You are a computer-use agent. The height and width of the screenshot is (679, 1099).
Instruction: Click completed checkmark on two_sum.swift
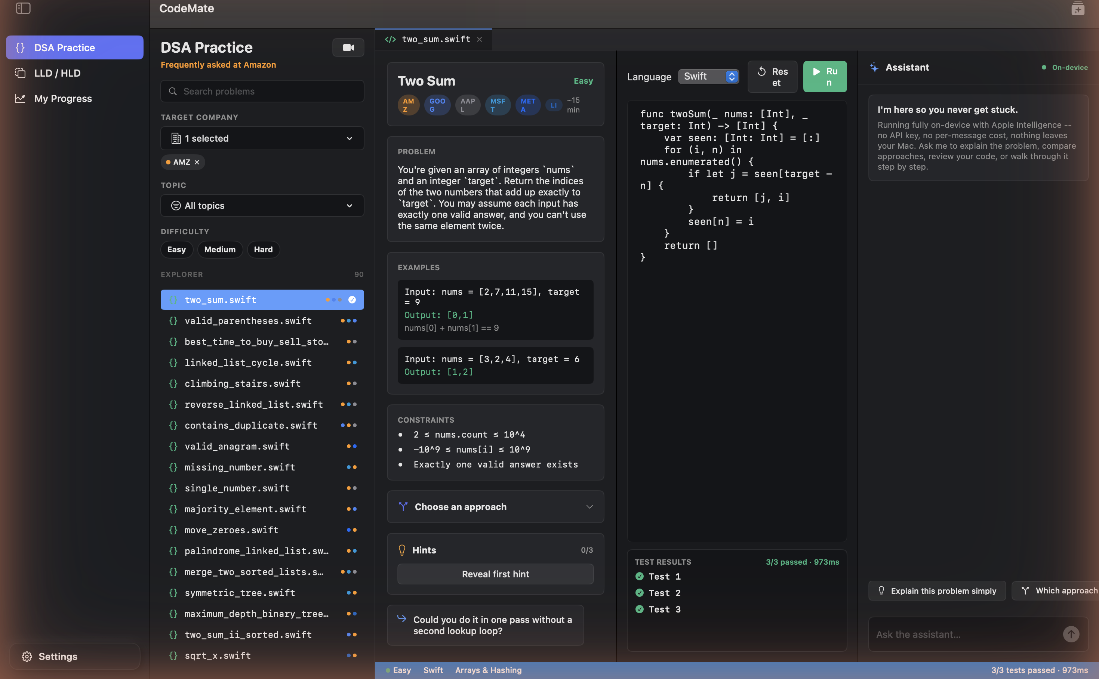click(x=352, y=300)
